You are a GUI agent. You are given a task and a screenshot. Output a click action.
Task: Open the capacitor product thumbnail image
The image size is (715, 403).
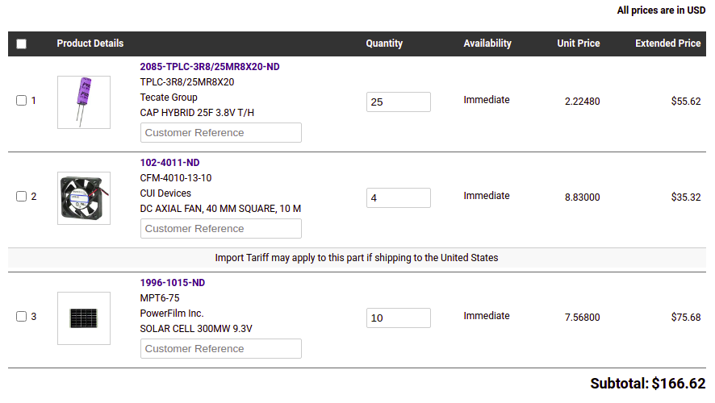click(84, 102)
